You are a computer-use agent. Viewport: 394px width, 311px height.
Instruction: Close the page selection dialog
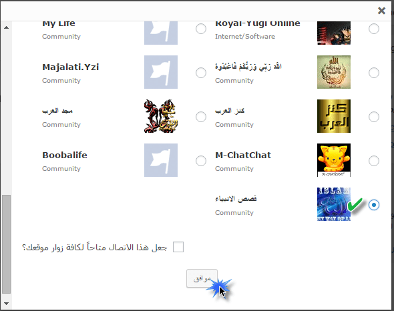point(381,11)
